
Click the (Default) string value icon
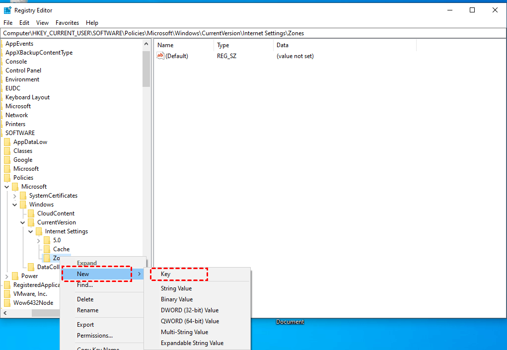(x=160, y=56)
